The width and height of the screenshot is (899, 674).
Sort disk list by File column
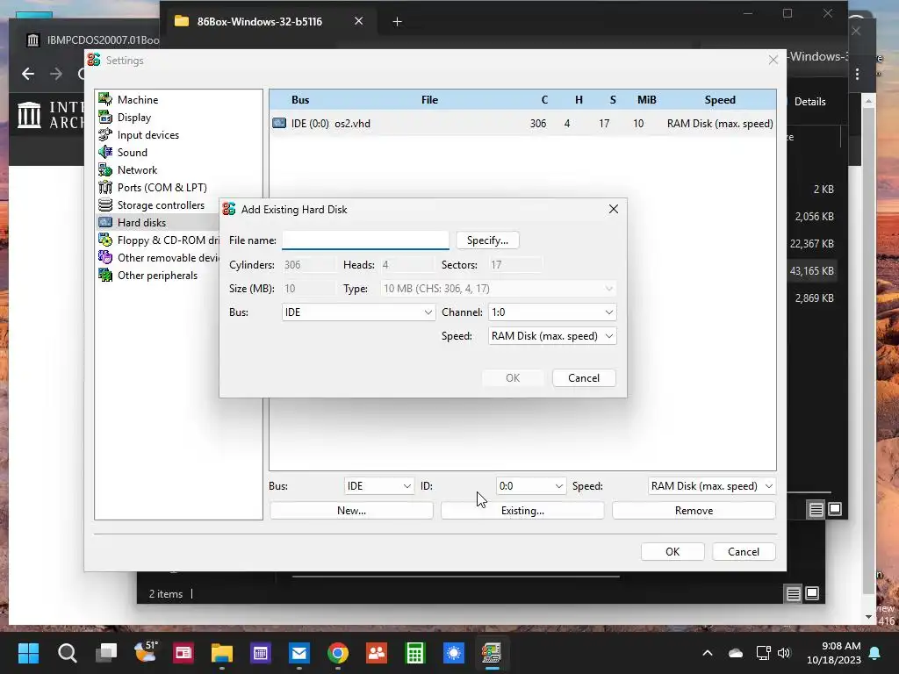pos(429,100)
